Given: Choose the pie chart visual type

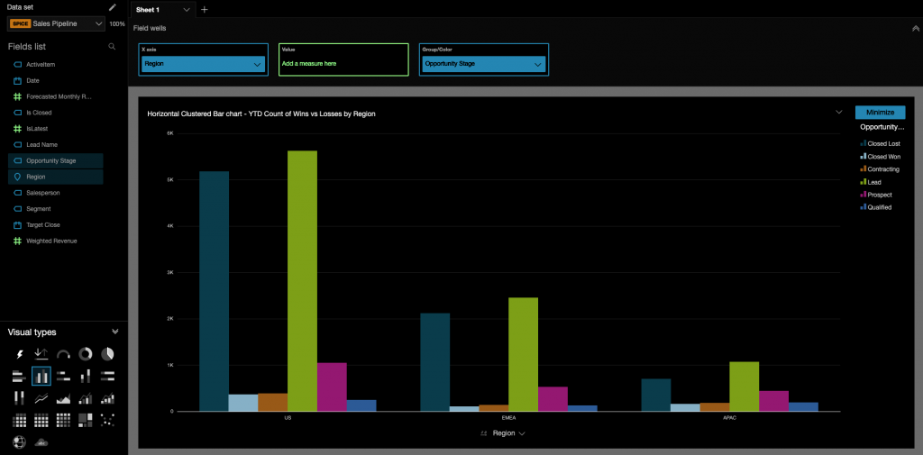Looking at the screenshot, I should [107, 354].
